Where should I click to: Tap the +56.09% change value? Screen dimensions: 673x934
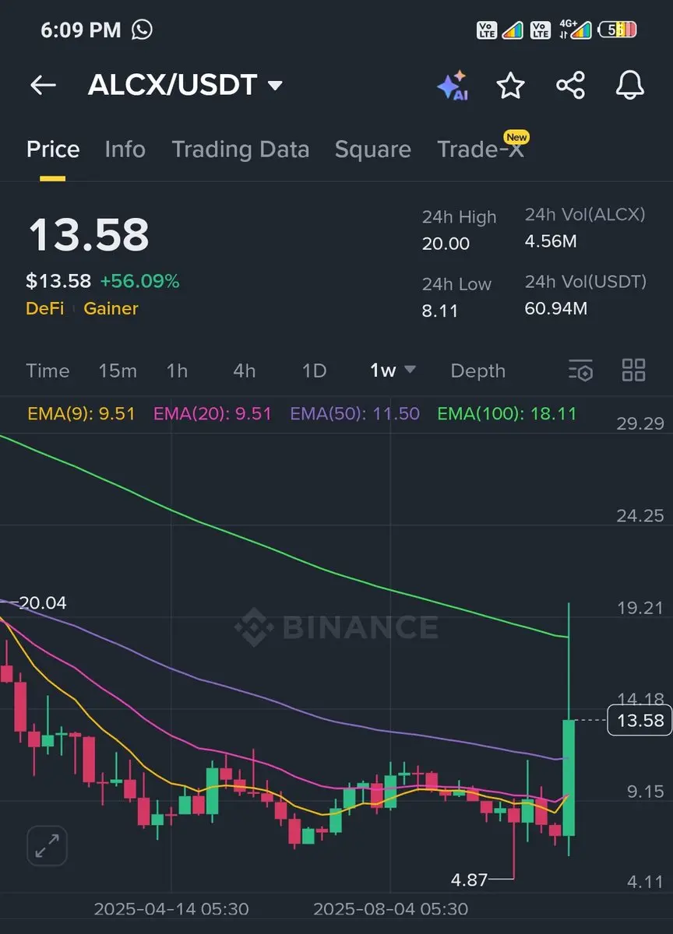click(x=139, y=281)
